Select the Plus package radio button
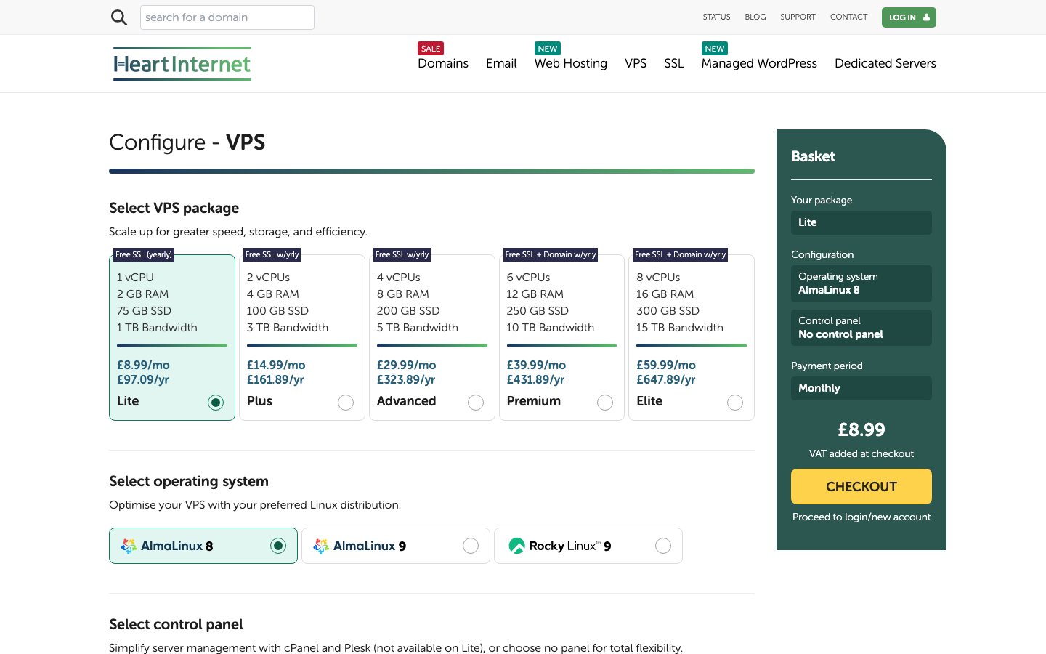This screenshot has width=1046, height=654. pos(346,403)
